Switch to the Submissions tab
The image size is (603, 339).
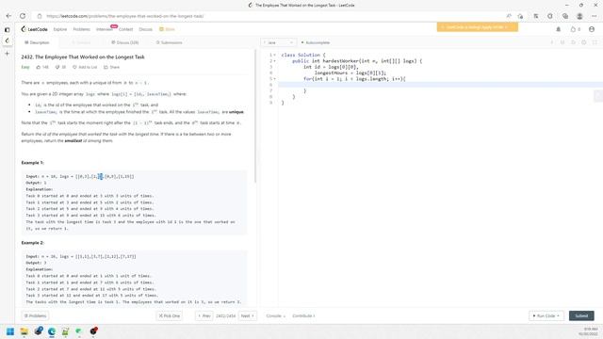pyautogui.click(x=169, y=42)
